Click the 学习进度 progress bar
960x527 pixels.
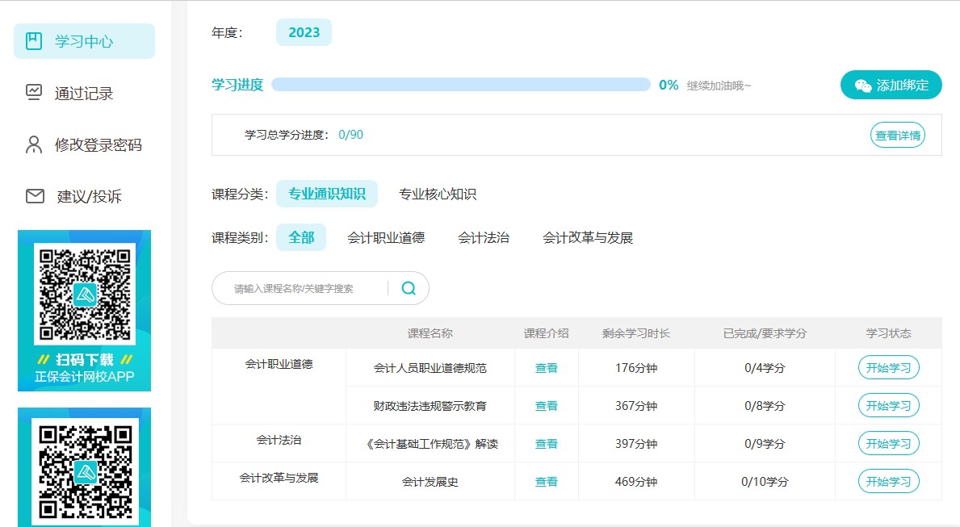pos(460,85)
